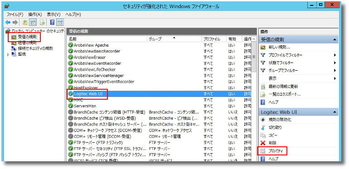The width and height of the screenshot is (349, 169).
Task: Click the blue Help toolbar icon
Action: [x=52, y=23]
